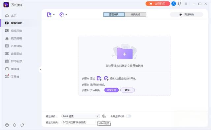Open the MP4 视频 output format dropdown
Screen dimensions: 211x130
point(80,116)
